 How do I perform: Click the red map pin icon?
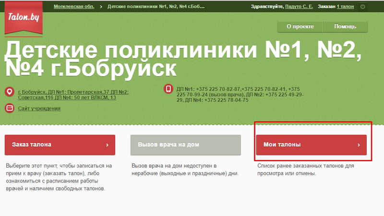click(10, 92)
